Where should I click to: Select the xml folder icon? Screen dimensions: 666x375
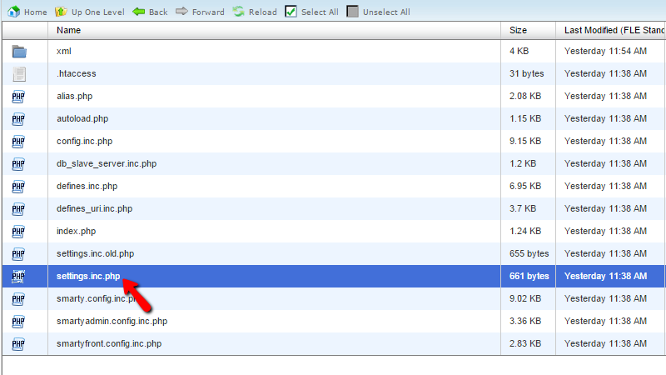[x=19, y=52]
